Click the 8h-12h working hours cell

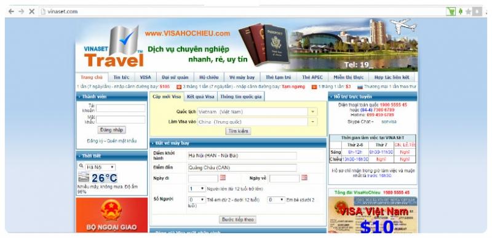[x=355, y=152]
